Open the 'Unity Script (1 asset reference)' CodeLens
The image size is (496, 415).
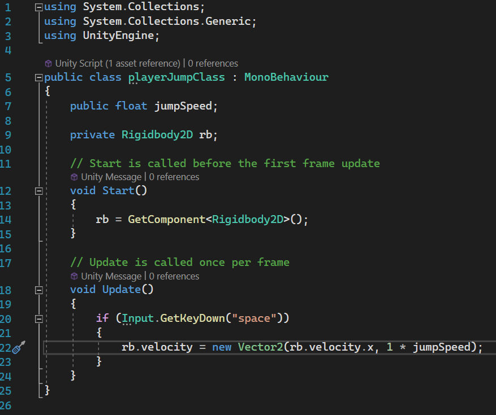[118, 63]
